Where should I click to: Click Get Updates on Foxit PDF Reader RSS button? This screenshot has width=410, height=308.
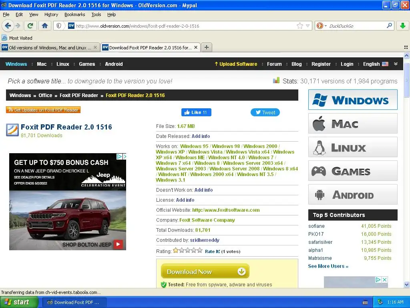(x=43, y=110)
